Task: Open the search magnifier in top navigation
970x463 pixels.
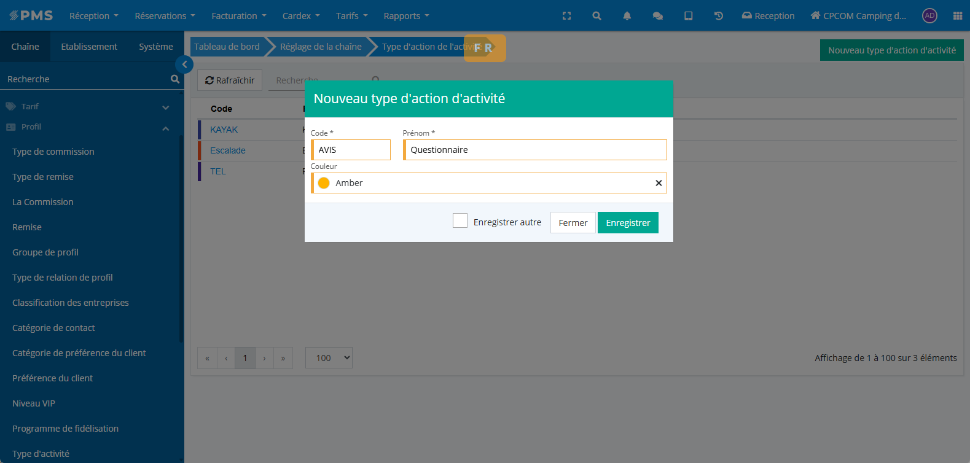Action: pyautogui.click(x=596, y=16)
